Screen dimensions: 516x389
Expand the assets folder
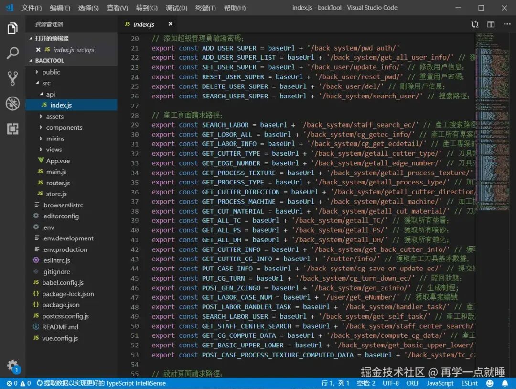(x=41, y=116)
